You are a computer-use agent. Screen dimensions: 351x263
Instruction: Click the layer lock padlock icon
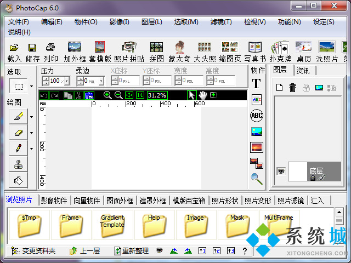[306, 88]
